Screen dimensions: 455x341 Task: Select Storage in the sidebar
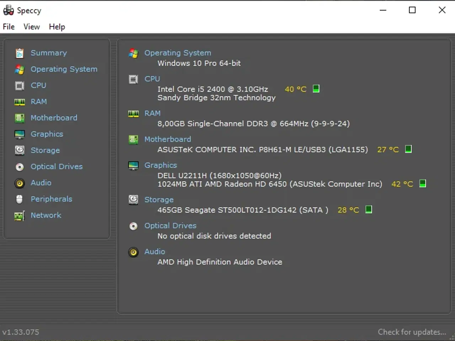tap(45, 150)
